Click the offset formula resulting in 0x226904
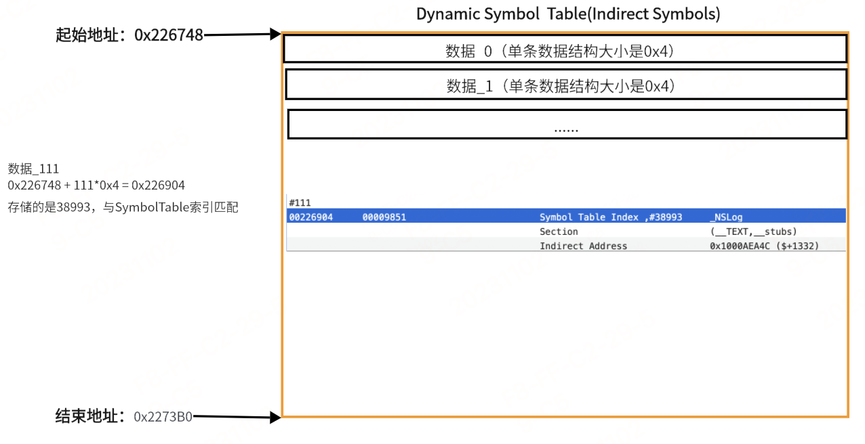Viewport: 865px width, 444px height. tap(96, 185)
